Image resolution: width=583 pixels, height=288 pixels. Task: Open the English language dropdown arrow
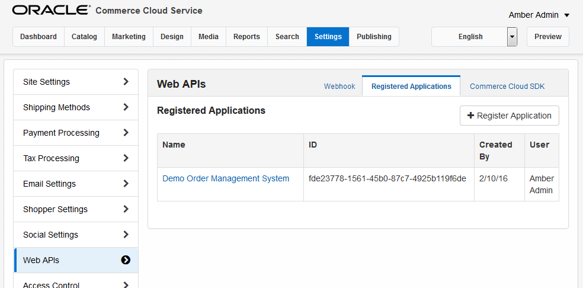(x=512, y=37)
